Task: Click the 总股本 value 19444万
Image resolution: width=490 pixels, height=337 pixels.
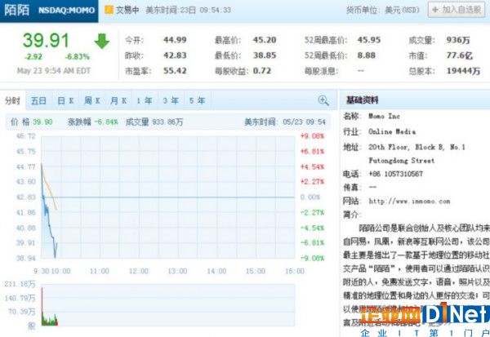Action: 463,71
